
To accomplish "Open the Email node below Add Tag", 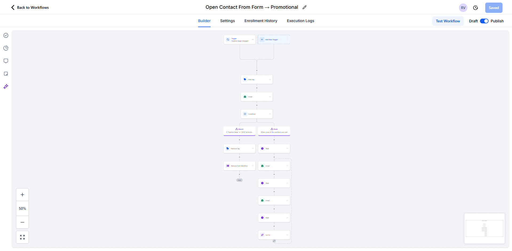I will tap(257, 97).
